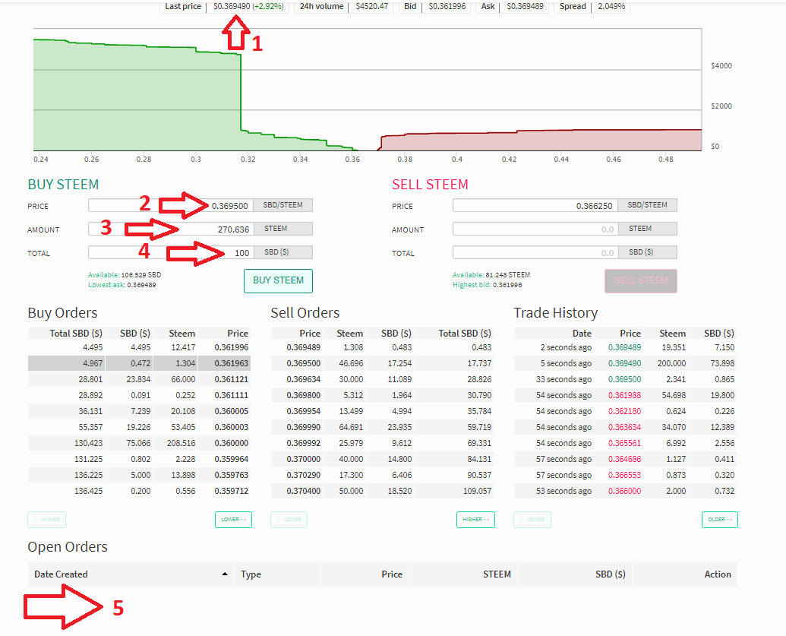This screenshot has height=636, width=786.
Task: Click trade history price 0.366553
Action: pos(624,475)
